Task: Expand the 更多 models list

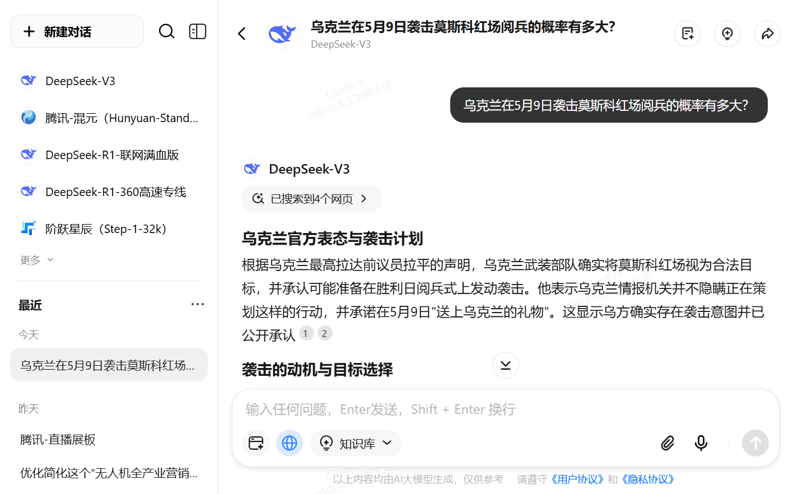Action: (x=36, y=260)
